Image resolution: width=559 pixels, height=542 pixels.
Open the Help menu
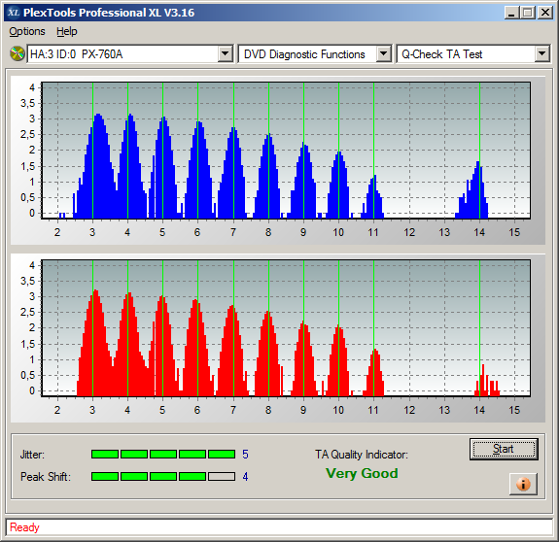[x=67, y=31]
